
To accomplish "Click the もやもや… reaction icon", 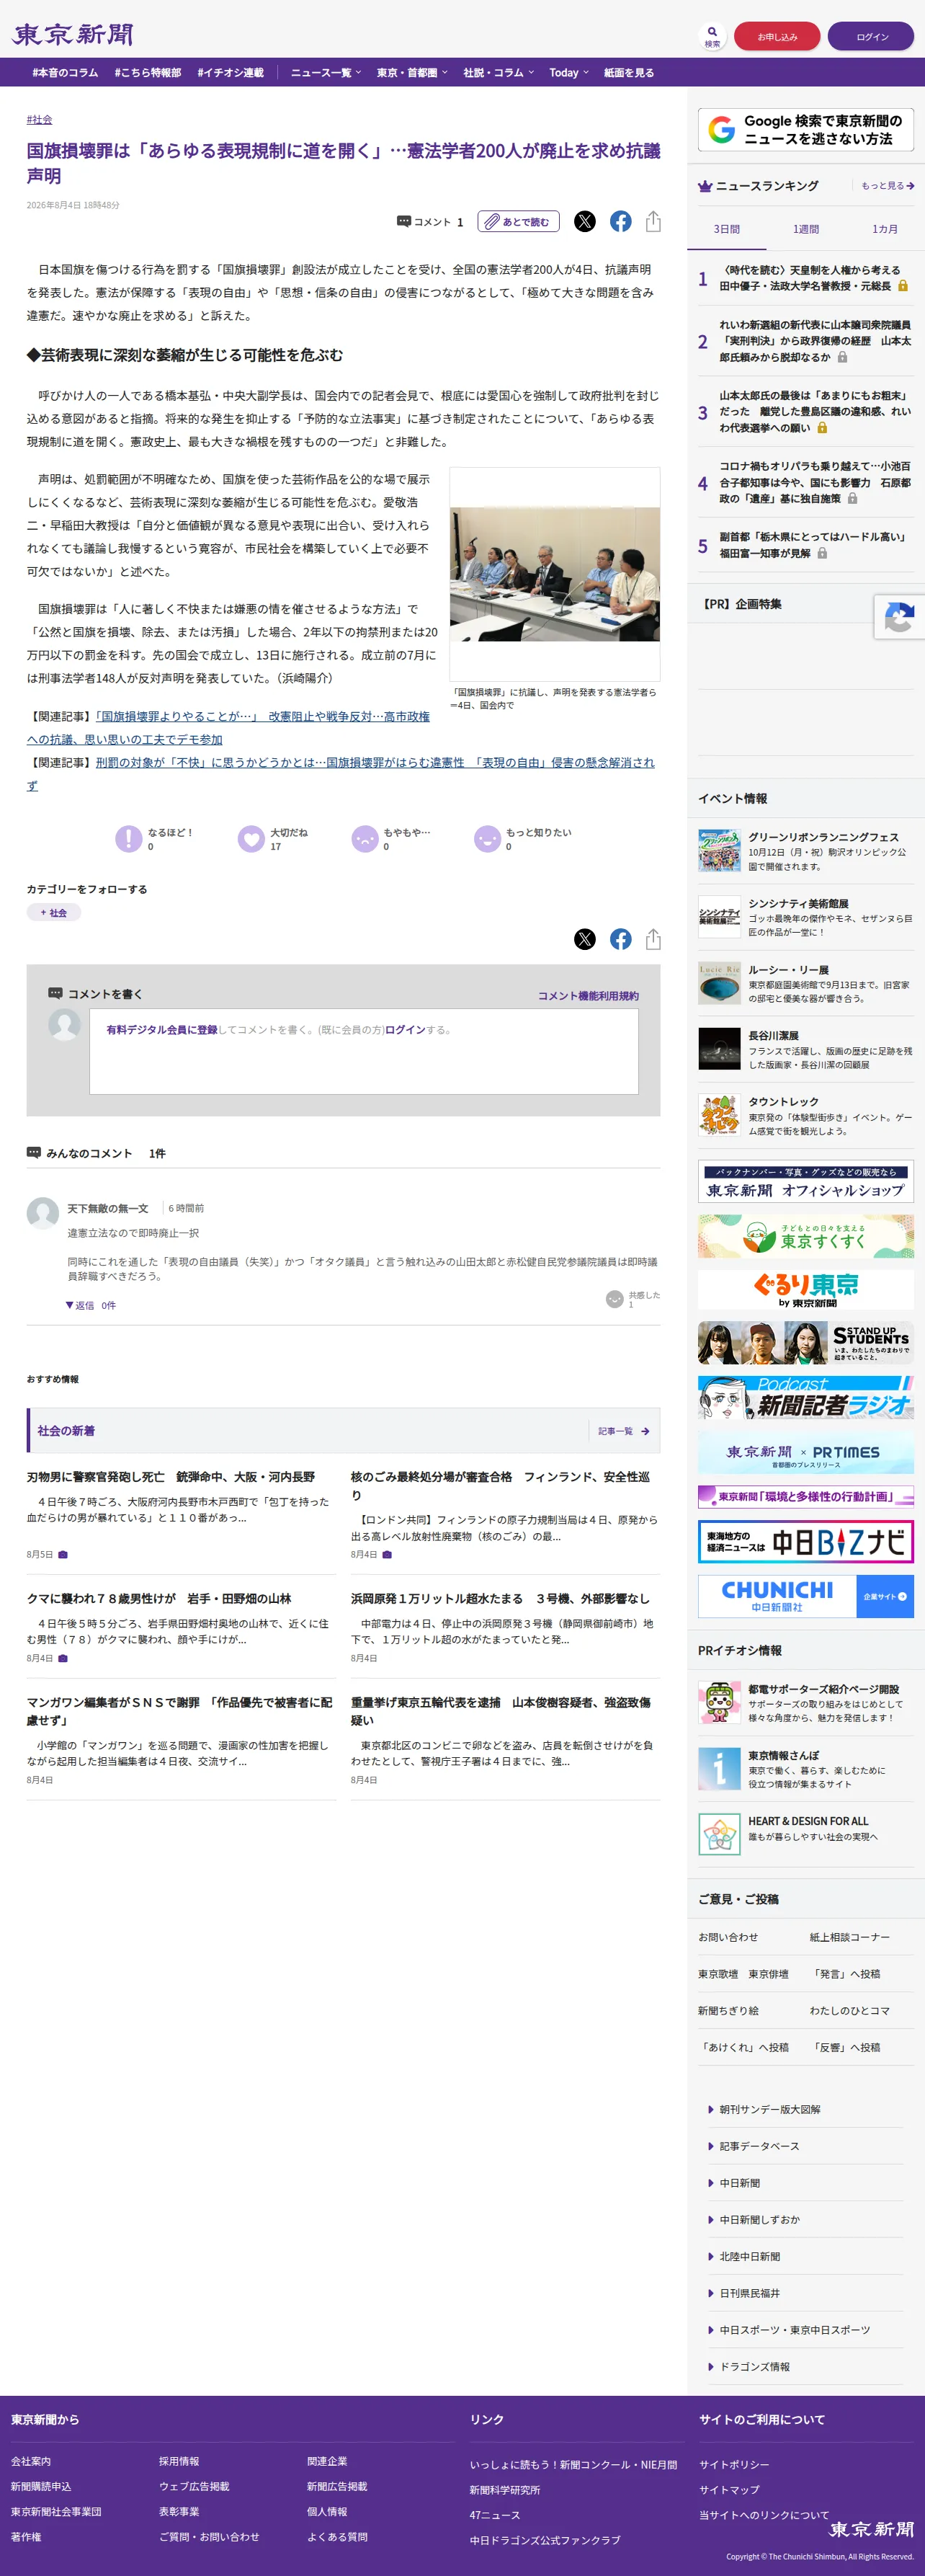I will 365,838.
